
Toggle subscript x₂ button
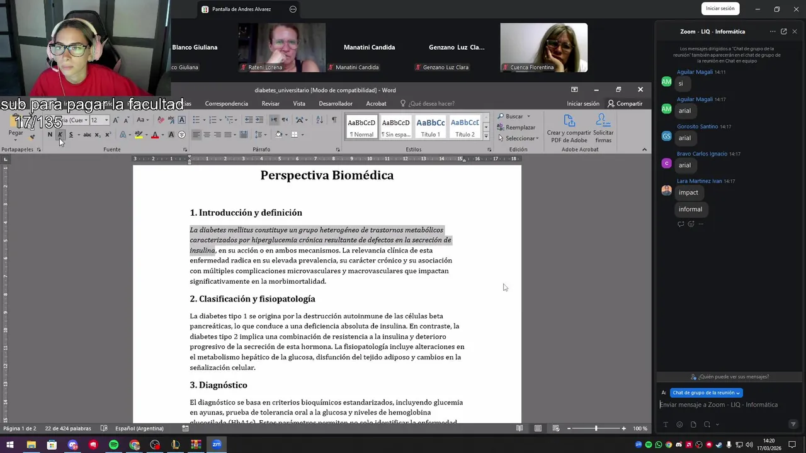click(x=98, y=135)
